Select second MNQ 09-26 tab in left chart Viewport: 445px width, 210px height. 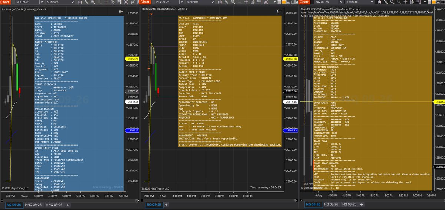coord(55,204)
